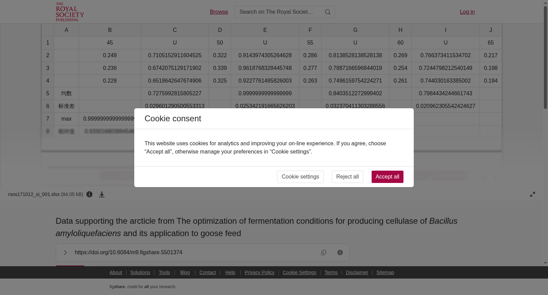Viewport: 548px width, 295px height.
Task: Click the search magnifier icon
Action: [328, 12]
